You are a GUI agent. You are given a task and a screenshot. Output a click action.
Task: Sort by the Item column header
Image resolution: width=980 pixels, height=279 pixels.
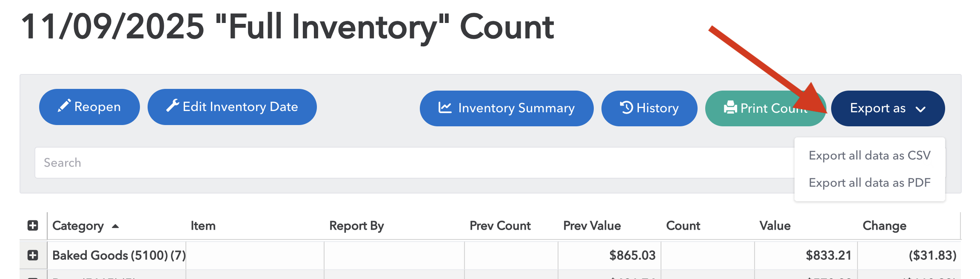(203, 226)
